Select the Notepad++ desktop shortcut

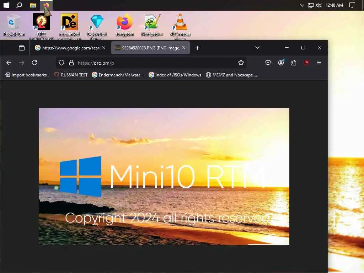(152, 25)
